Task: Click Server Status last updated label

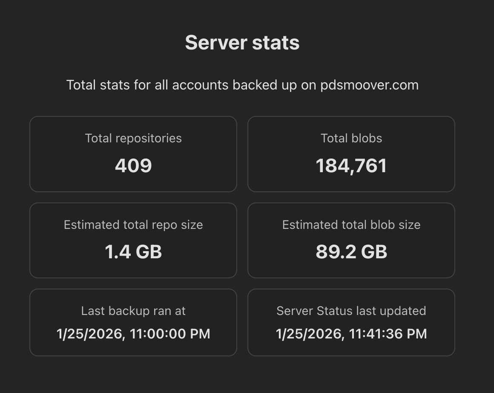Action: pos(351,311)
